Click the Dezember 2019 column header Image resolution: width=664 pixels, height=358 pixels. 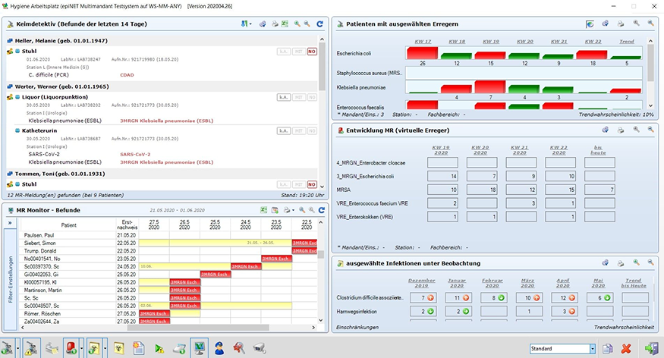(x=422, y=281)
